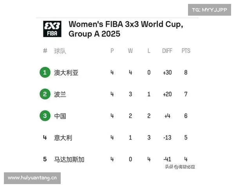Screen dimensions: 235x188
Task: Sort by the PTS column header
Action: click(x=186, y=51)
